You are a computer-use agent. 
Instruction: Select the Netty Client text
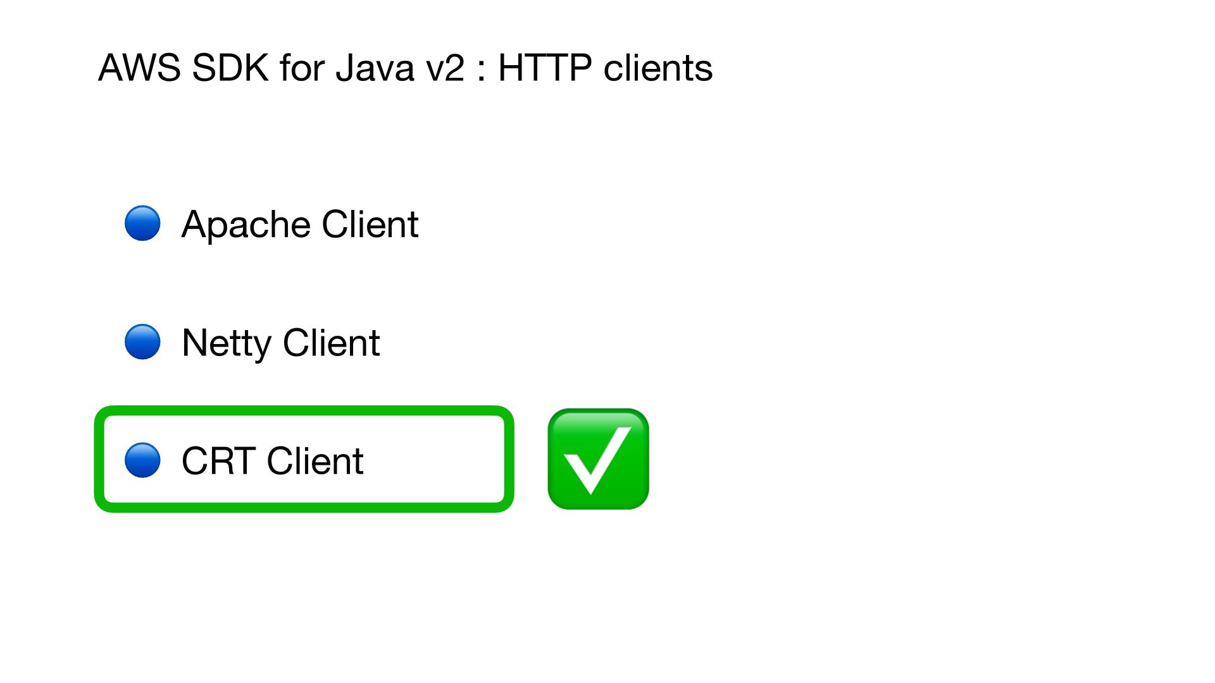280,343
